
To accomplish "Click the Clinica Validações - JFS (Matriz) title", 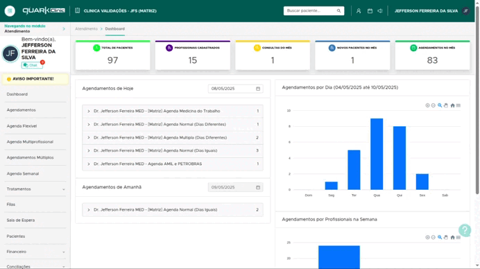I will point(120,10).
